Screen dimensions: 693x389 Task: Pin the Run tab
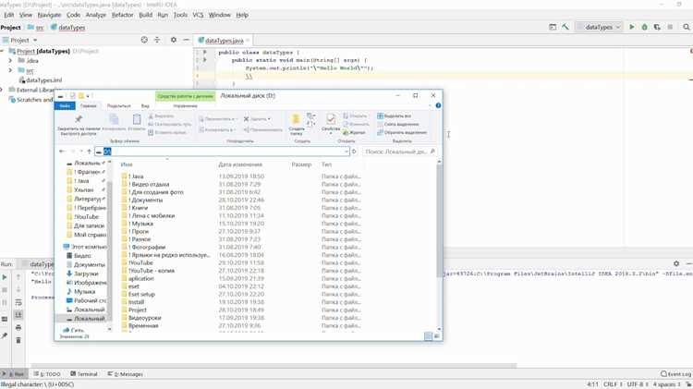click(5, 335)
